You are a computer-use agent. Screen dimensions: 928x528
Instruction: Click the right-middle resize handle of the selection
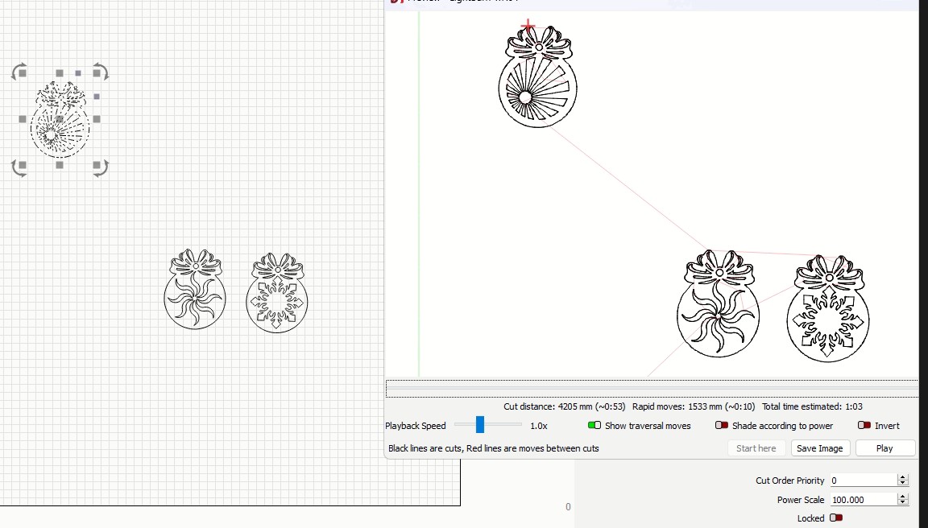(97, 119)
